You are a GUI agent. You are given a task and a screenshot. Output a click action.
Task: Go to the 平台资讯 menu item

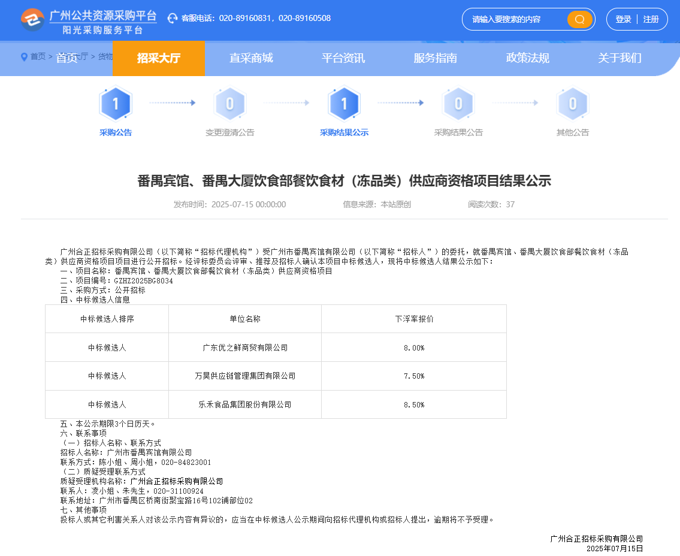coord(343,58)
